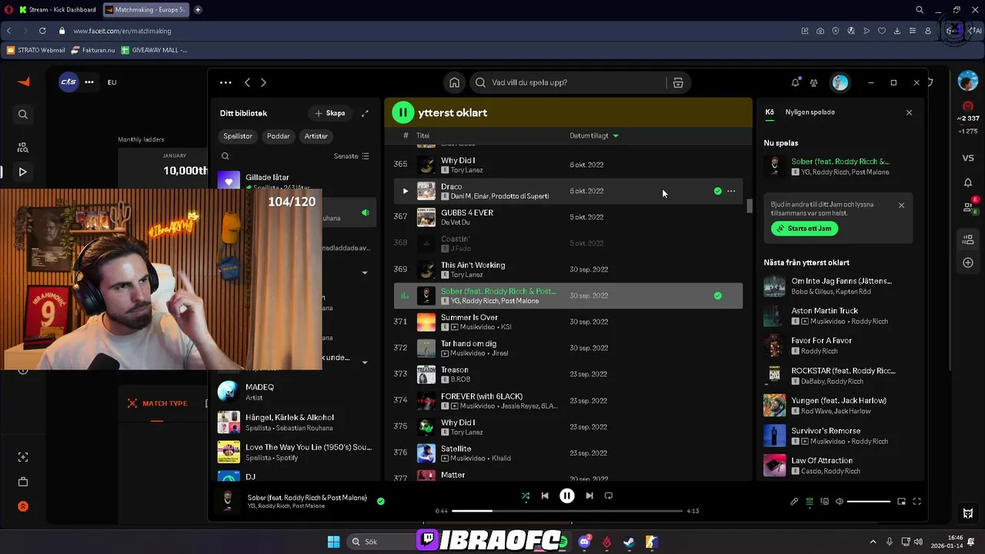Select the Summer Is Over track
Image resolution: width=985 pixels, height=554 pixels.
[x=568, y=322]
